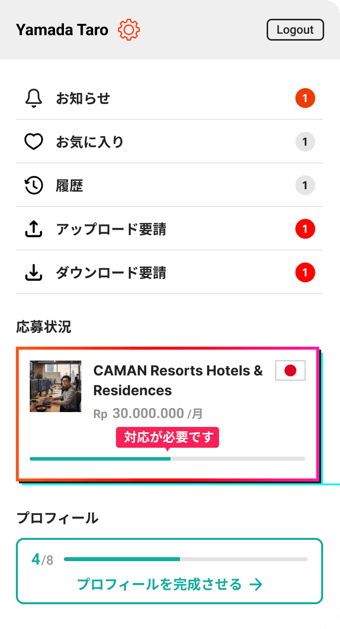340x629 pixels.
Task: Open the 履歴 menu item
Action: pyautogui.click(x=170, y=186)
